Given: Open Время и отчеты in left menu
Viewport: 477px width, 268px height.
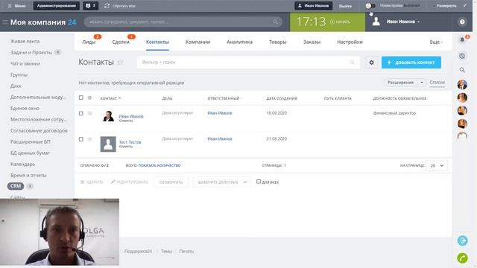Looking at the screenshot, I should point(28,176).
